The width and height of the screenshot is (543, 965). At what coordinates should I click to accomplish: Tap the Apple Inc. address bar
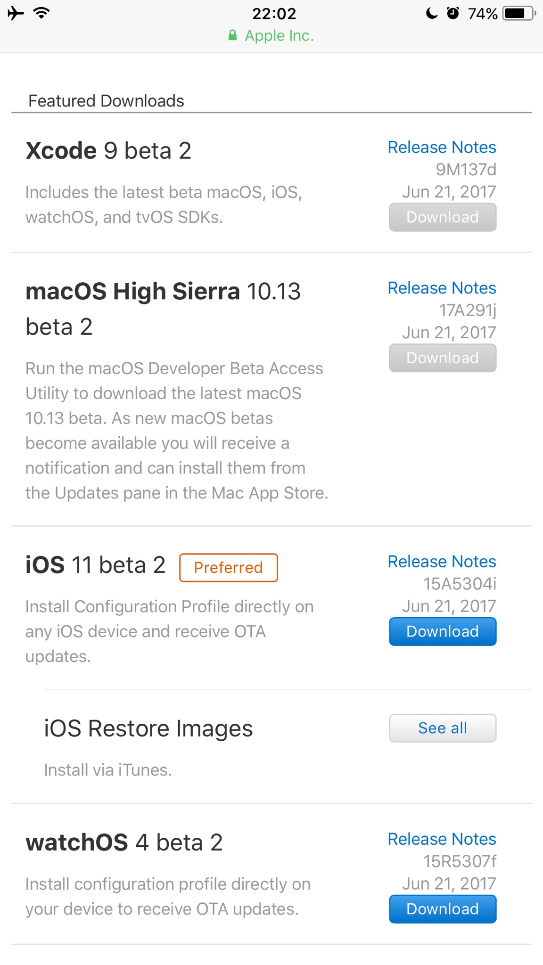click(x=279, y=36)
